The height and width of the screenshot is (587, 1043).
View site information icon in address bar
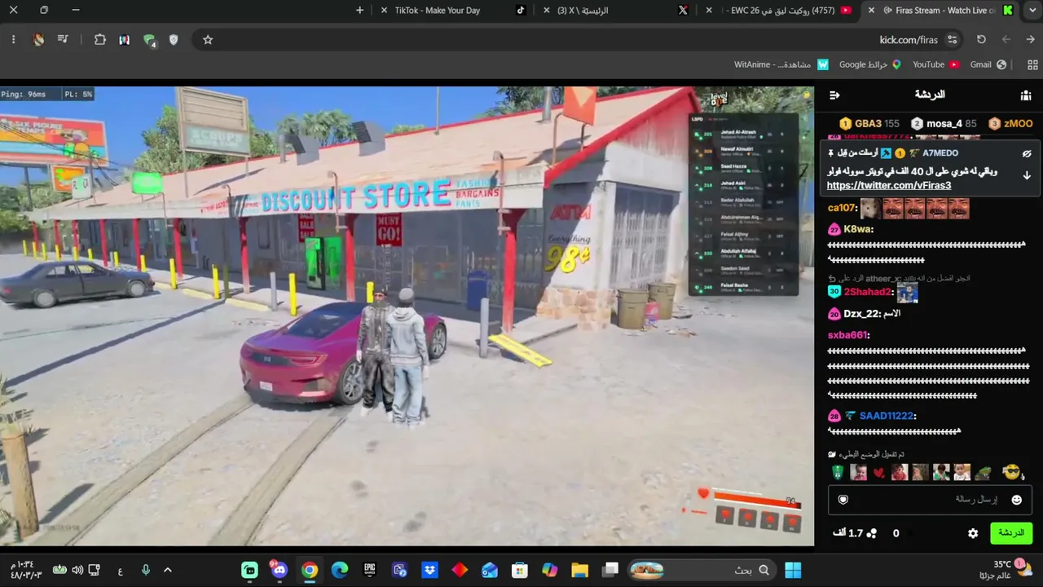[952, 39]
